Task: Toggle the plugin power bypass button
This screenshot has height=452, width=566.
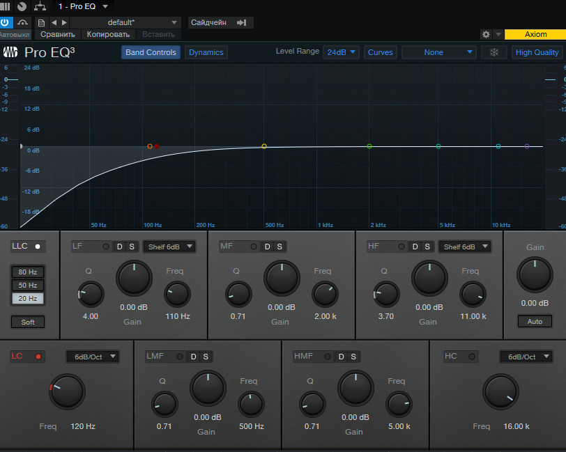Action: (x=6, y=22)
